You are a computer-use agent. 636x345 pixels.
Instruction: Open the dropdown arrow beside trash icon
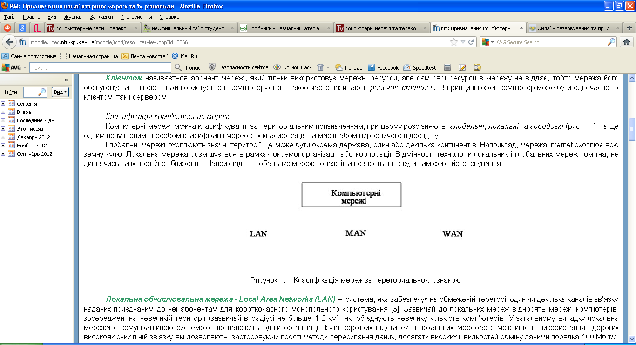tap(328, 67)
